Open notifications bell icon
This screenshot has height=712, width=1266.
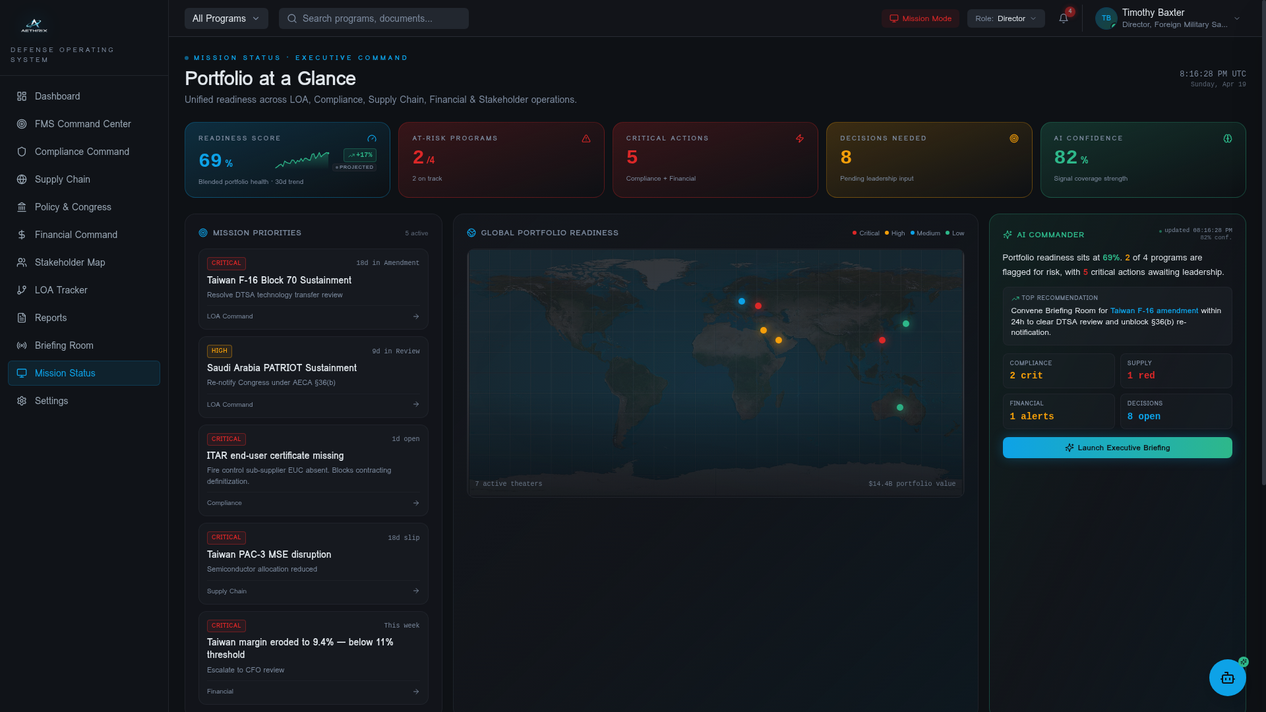(1064, 18)
